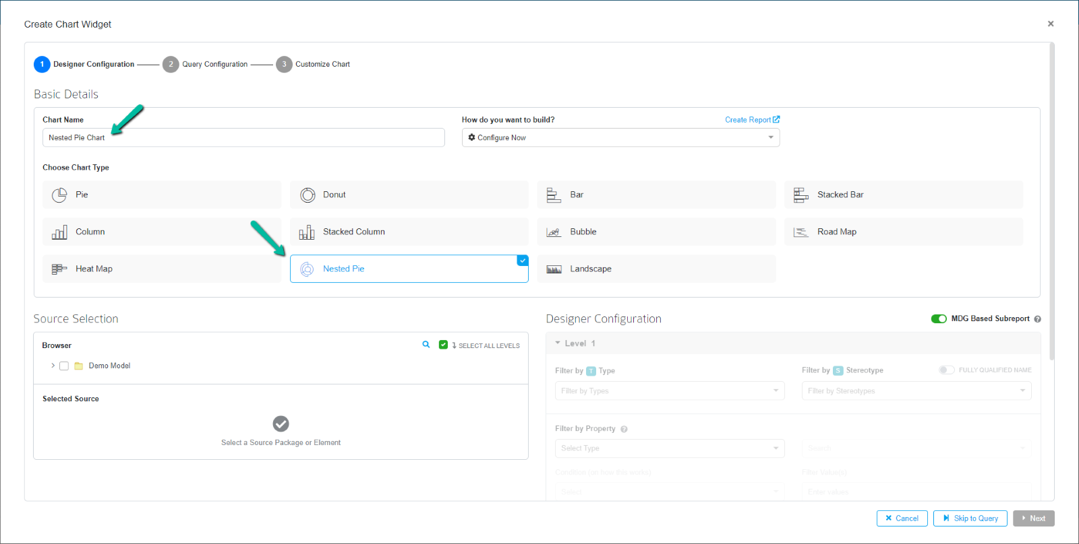Select the Stacked Bar chart type
This screenshot has width=1079, height=544.
(x=904, y=195)
